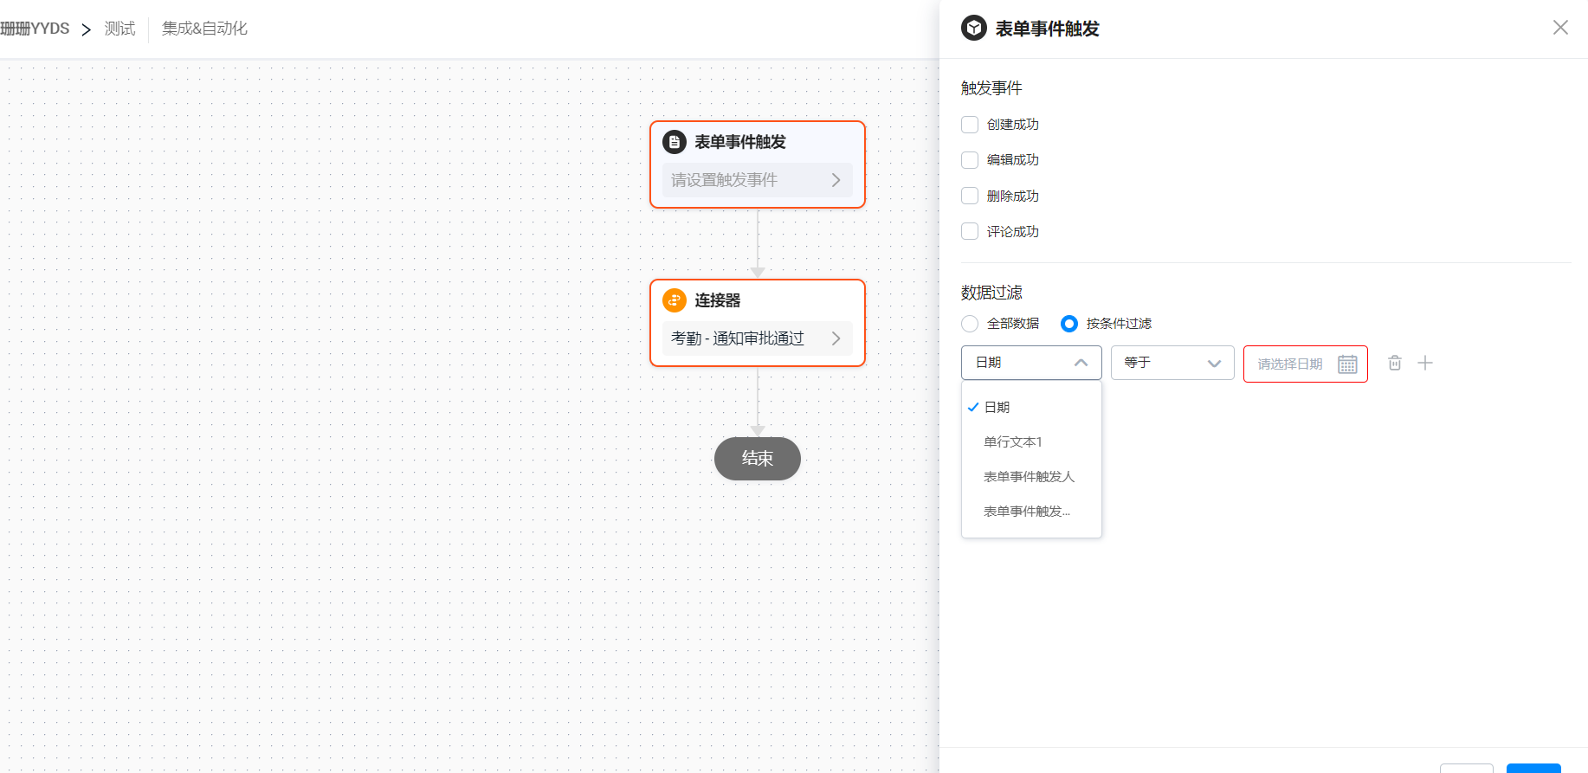Close the 表单事件触发 side panel

1560,28
